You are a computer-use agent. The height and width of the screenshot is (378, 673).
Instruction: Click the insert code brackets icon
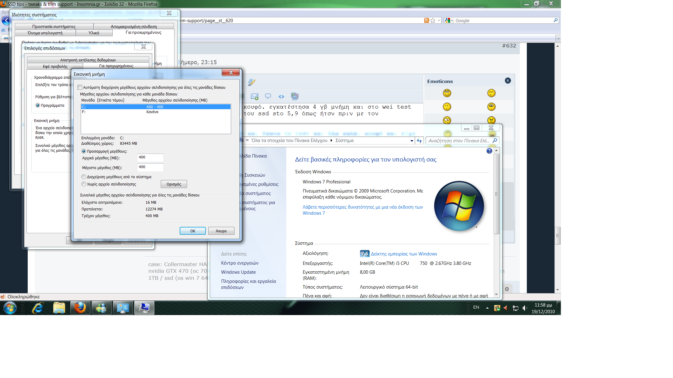pyautogui.click(x=281, y=96)
